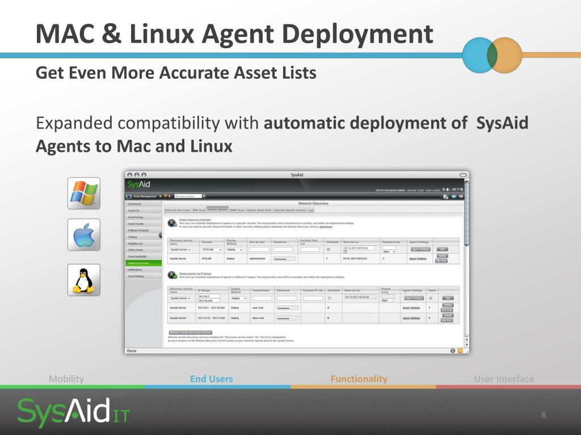
Task: Click the Windows logo icon
Action: pos(84,193)
